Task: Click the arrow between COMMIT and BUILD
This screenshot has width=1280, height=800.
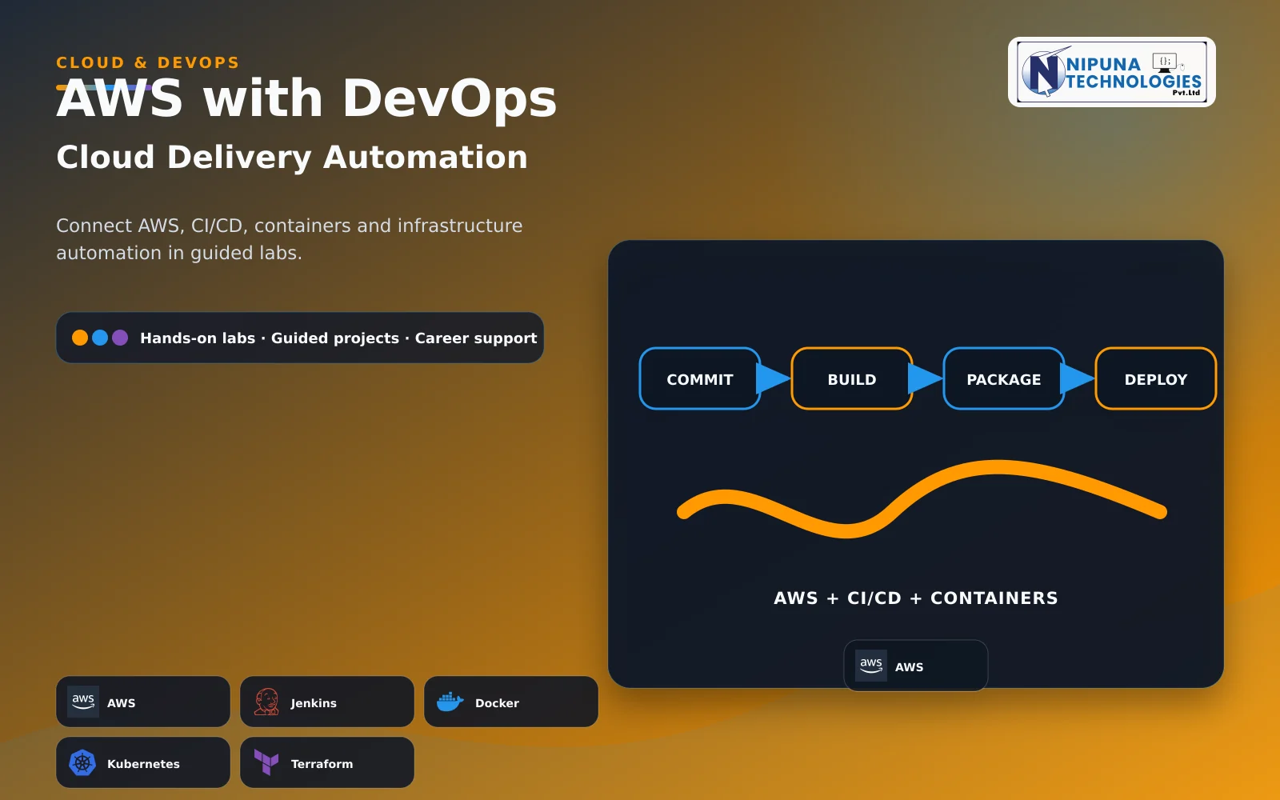Action: pyautogui.click(x=774, y=378)
